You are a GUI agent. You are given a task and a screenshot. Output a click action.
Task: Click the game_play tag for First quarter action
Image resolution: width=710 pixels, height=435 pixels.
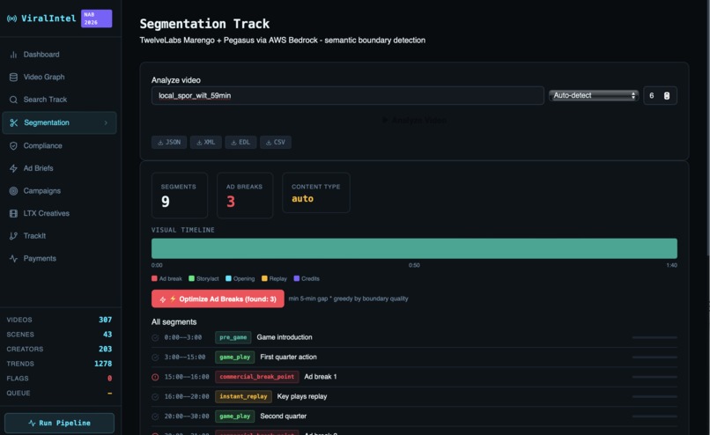coord(235,358)
